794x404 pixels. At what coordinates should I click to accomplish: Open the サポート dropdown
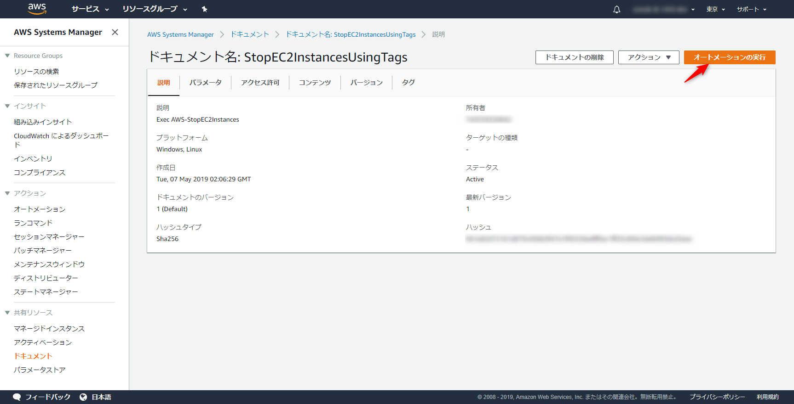click(x=752, y=9)
